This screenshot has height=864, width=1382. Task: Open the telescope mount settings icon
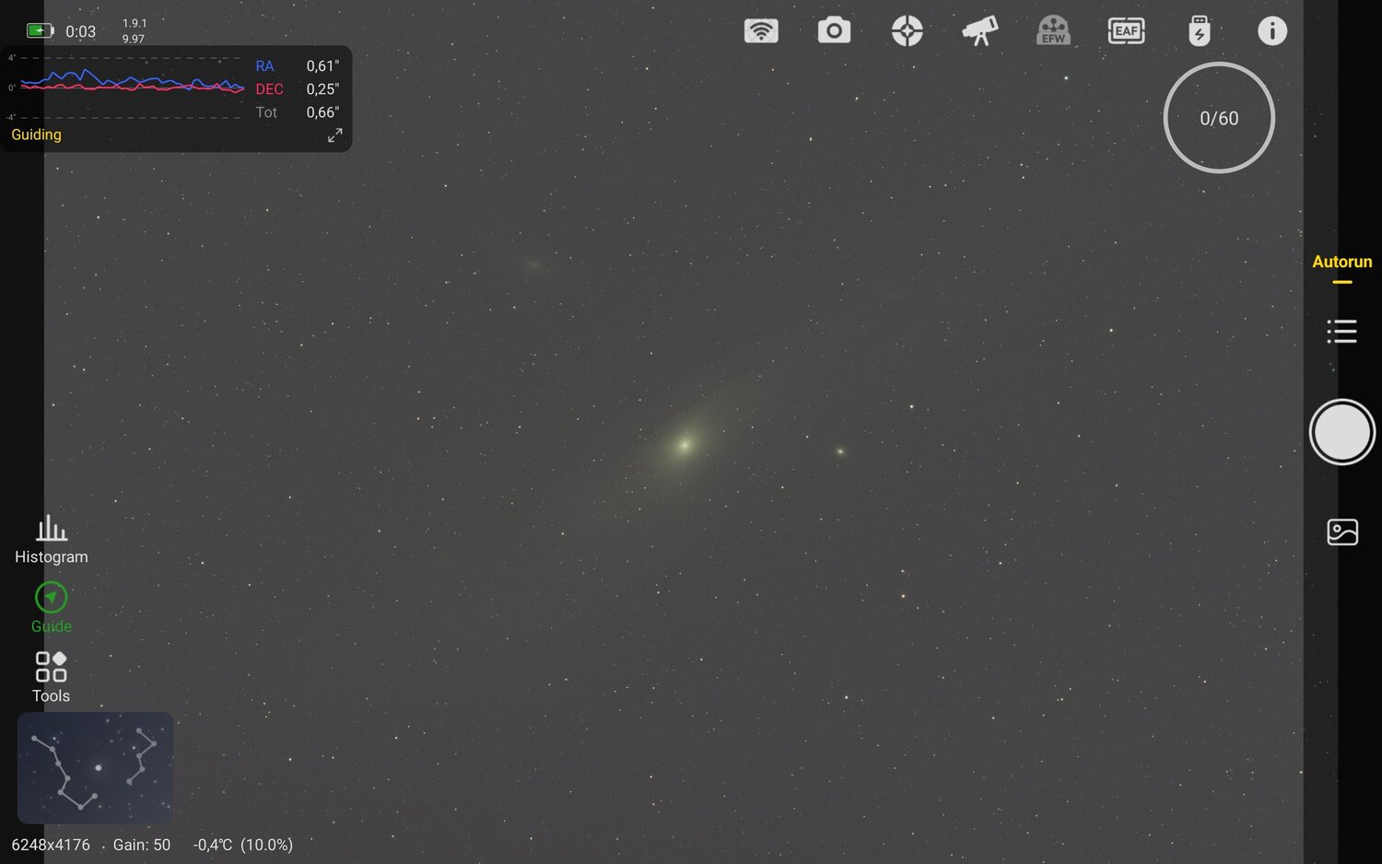pyautogui.click(x=980, y=30)
